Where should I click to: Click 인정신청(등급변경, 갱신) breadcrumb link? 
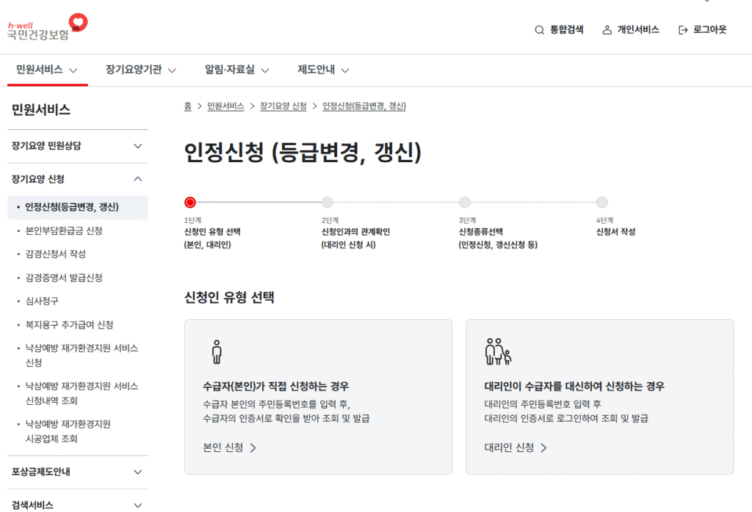pos(364,106)
